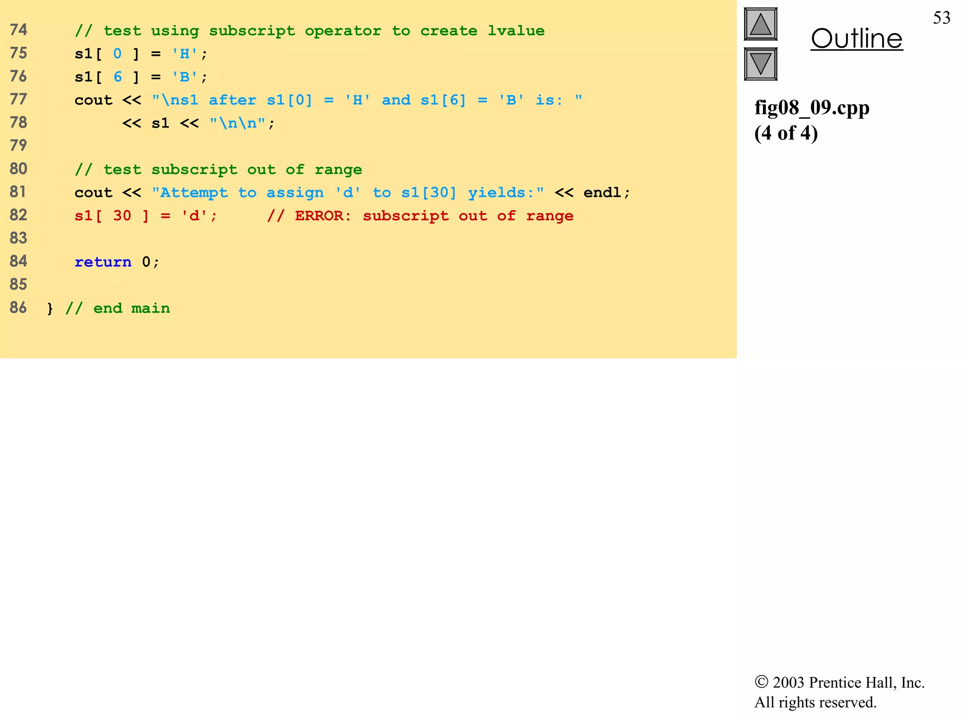The width and height of the screenshot is (961, 720).
Task: Select the fig08_09.cpp file label
Action: coord(812,108)
